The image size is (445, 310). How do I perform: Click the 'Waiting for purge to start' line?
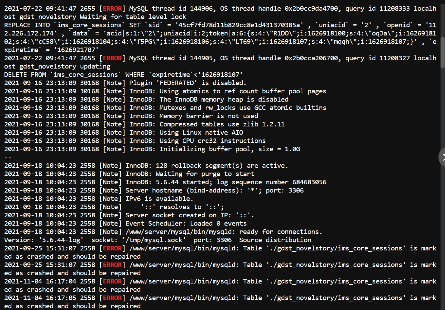(x=129, y=174)
